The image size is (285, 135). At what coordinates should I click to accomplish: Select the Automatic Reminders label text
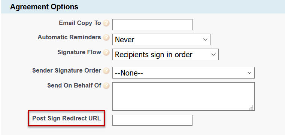(69, 37)
